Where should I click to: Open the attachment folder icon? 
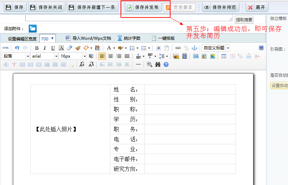point(33,28)
